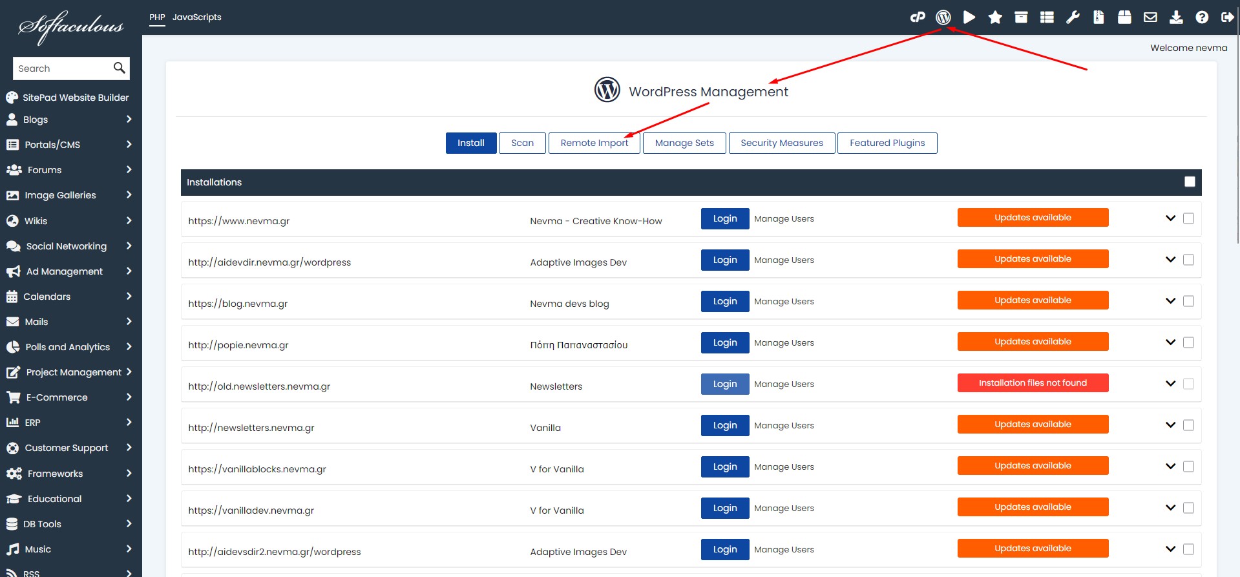
Task: Click the play demo icon in top bar
Action: click(x=969, y=17)
